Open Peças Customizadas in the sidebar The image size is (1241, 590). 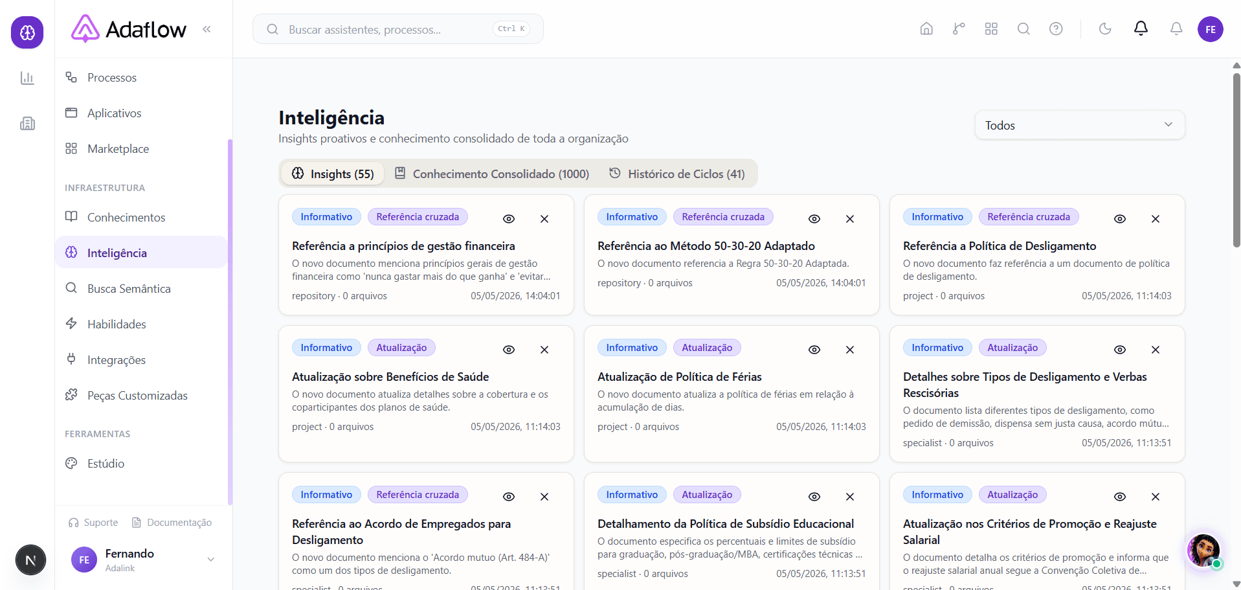tap(141, 396)
